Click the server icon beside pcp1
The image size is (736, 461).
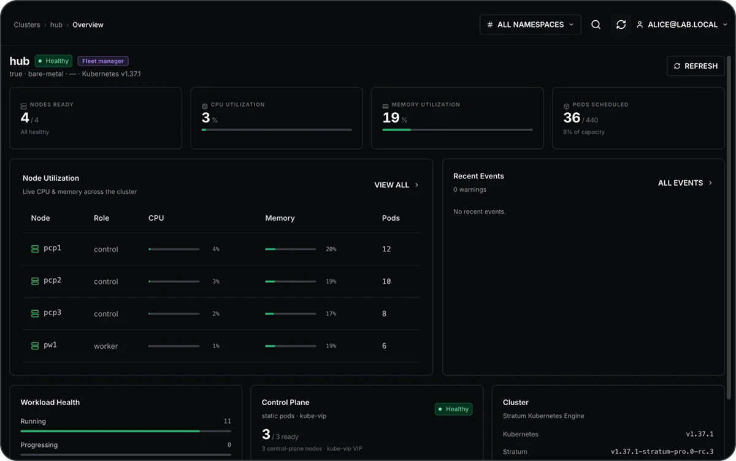35,249
